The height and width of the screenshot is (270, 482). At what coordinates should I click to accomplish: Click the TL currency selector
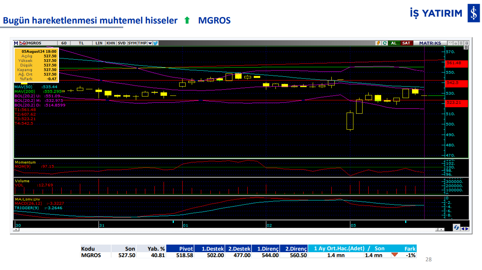[81, 43]
